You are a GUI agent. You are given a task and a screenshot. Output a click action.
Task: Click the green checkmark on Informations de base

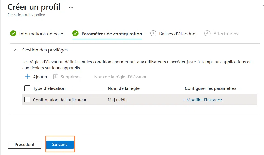coord(13,34)
